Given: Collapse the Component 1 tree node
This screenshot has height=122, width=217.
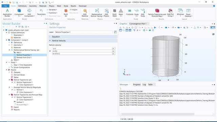Looking at the screenshot, I should (6, 40).
